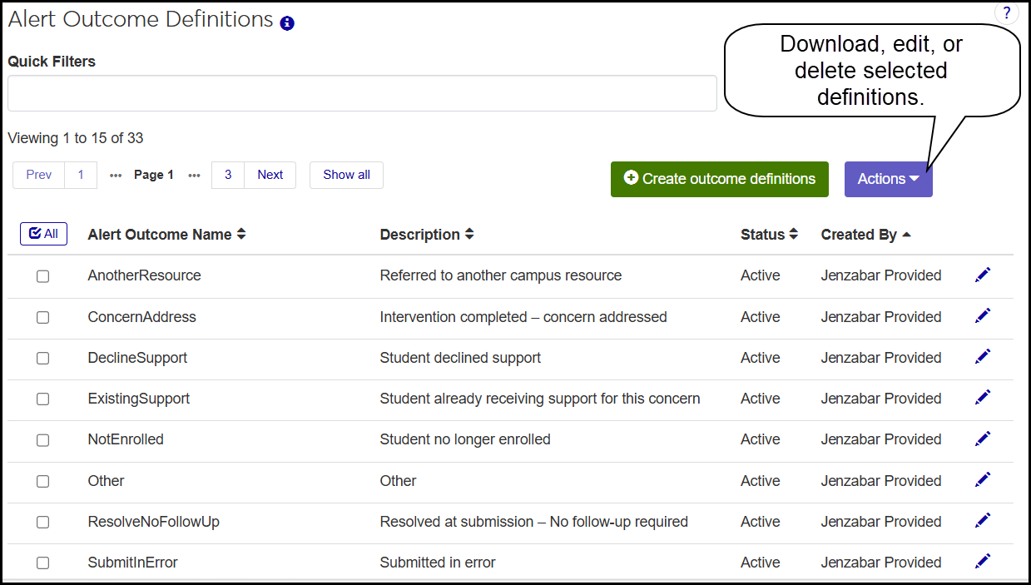Click the NotEnrolled outcome name
Image resolution: width=1031 pixels, height=585 pixels.
click(x=126, y=439)
